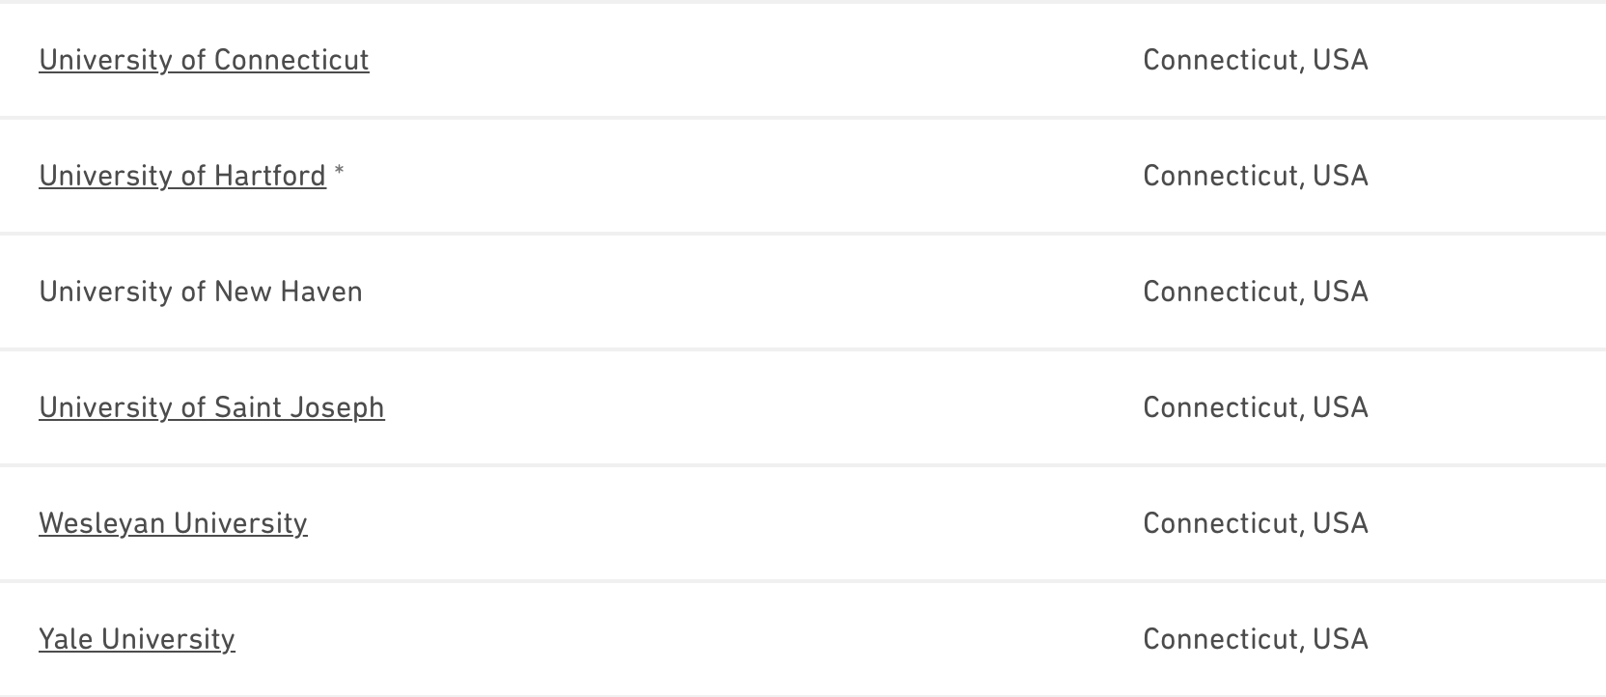Click the word 'Yale' in the Yale link
The image size is (1606, 697).
click(x=66, y=639)
